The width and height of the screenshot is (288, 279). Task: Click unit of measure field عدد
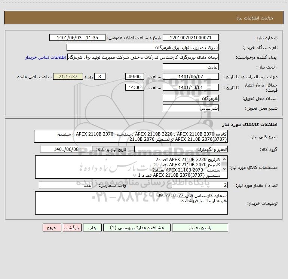tap(65, 185)
